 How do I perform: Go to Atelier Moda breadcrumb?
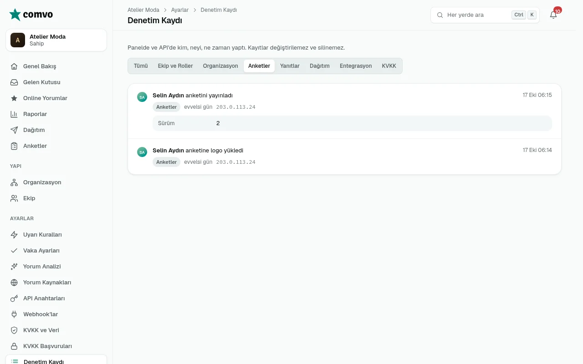point(143,10)
